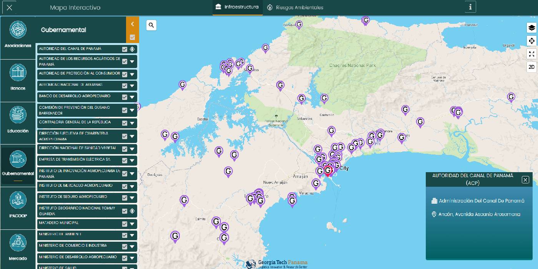Toggle fullscreen map view
Image resolution: width=538 pixels, height=269 pixels.
pos(531,54)
